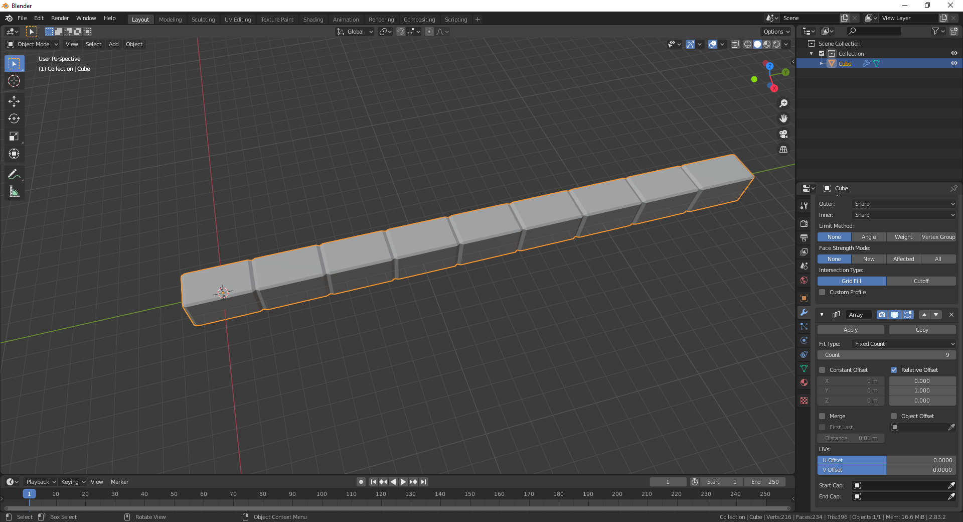Open the Global orientation dropdown
Image resolution: width=963 pixels, height=522 pixels.
click(x=355, y=32)
